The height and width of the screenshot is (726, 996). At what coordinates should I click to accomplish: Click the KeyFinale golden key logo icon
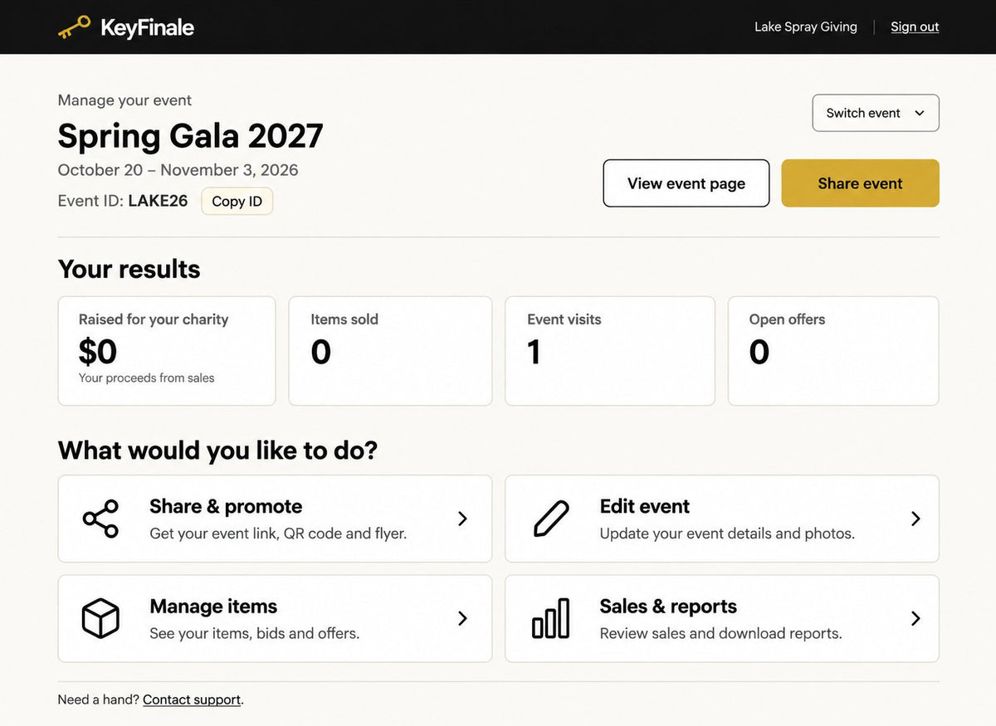pos(75,27)
